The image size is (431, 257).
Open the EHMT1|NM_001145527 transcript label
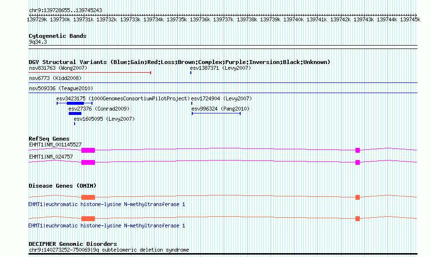tap(55, 145)
